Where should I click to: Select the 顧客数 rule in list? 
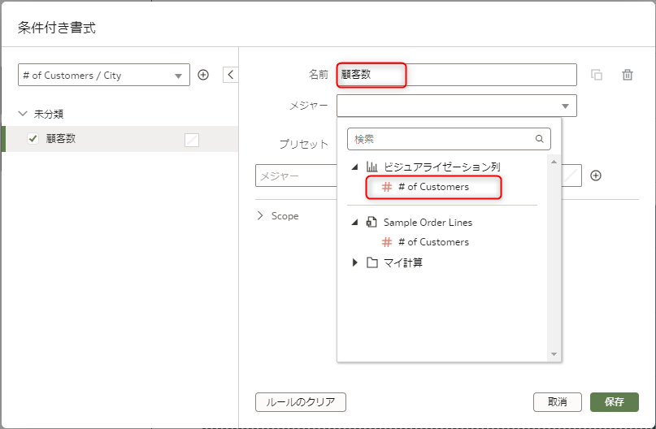click(120, 139)
